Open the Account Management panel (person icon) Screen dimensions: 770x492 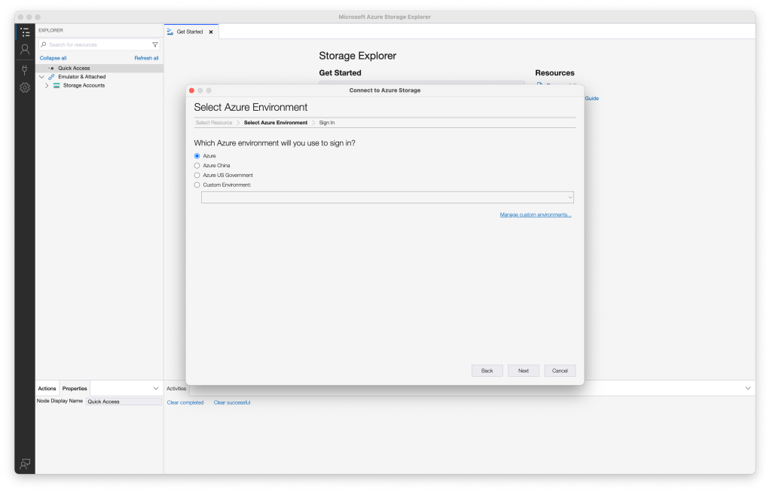tap(25, 50)
